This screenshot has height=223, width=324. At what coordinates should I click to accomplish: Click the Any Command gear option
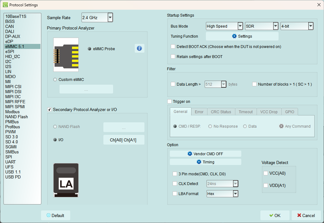pyautogui.click(x=295, y=126)
